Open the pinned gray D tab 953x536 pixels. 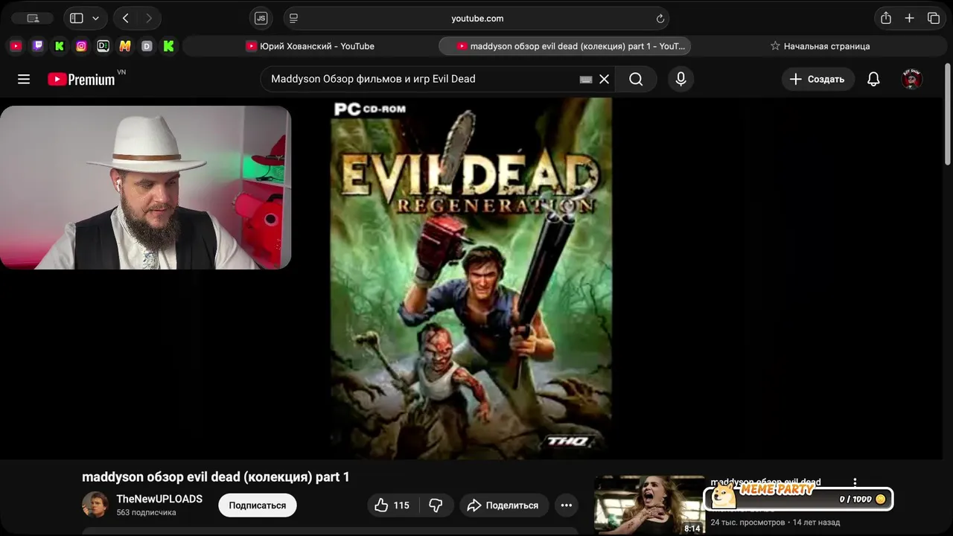[x=147, y=46]
